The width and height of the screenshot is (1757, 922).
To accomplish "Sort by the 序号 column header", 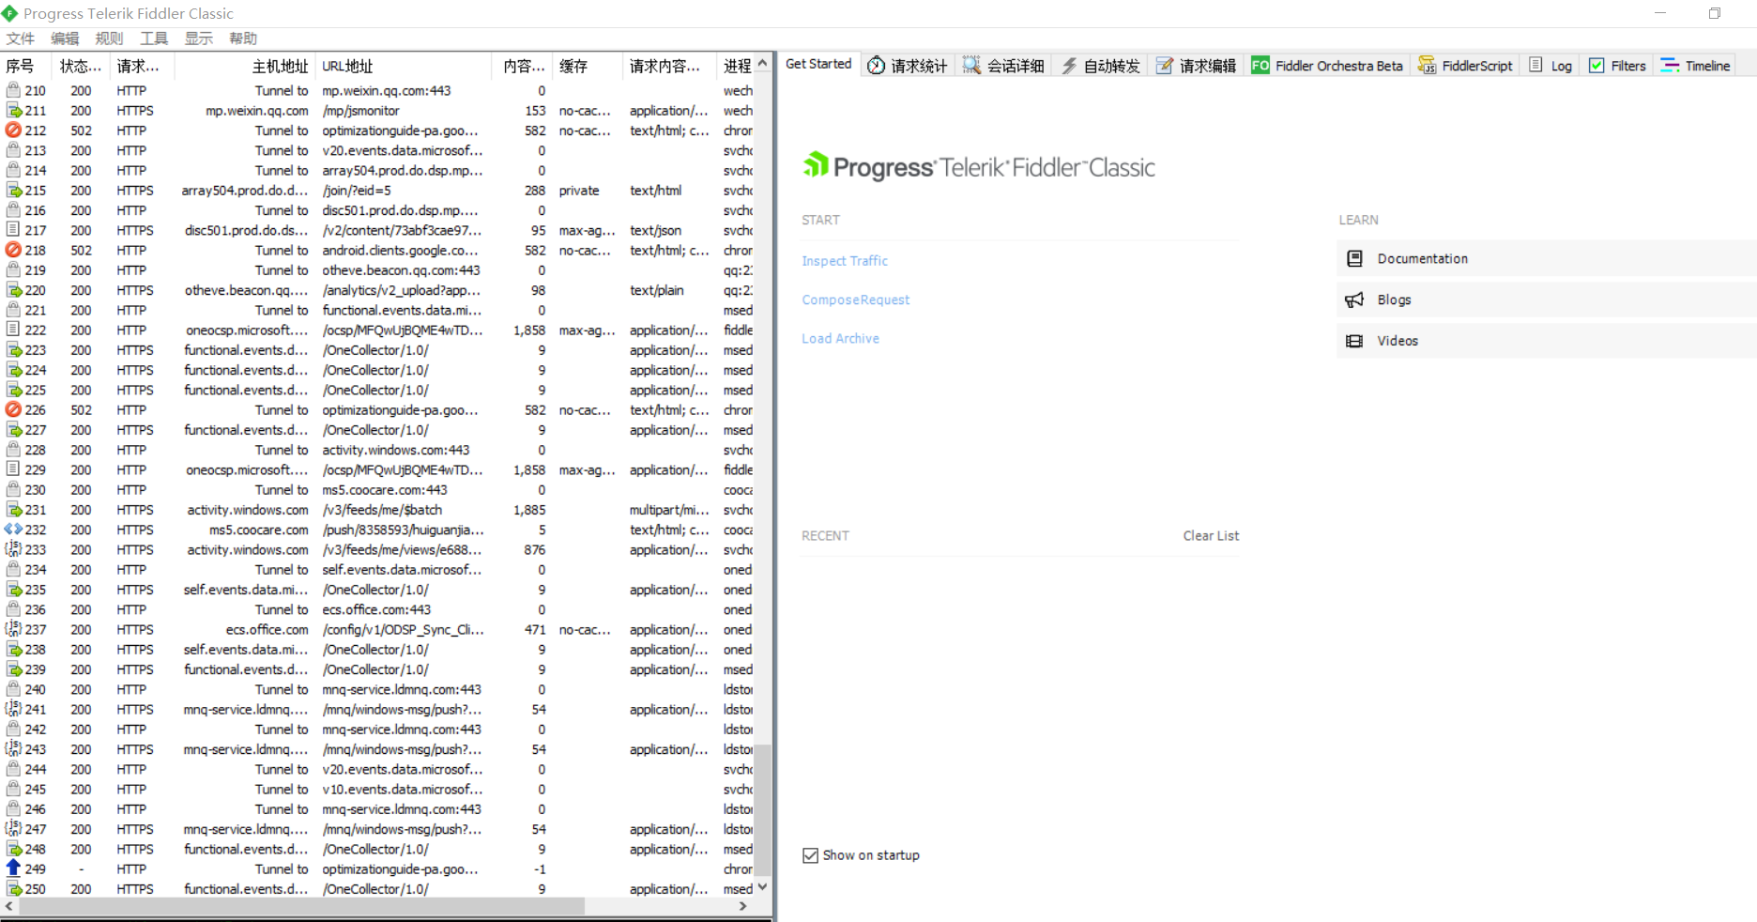I will pyautogui.click(x=26, y=66).
